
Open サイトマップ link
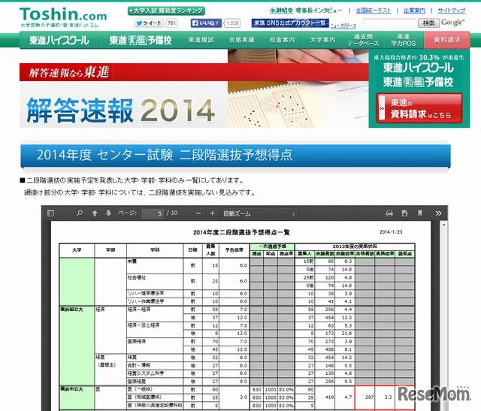coord(451,11)
